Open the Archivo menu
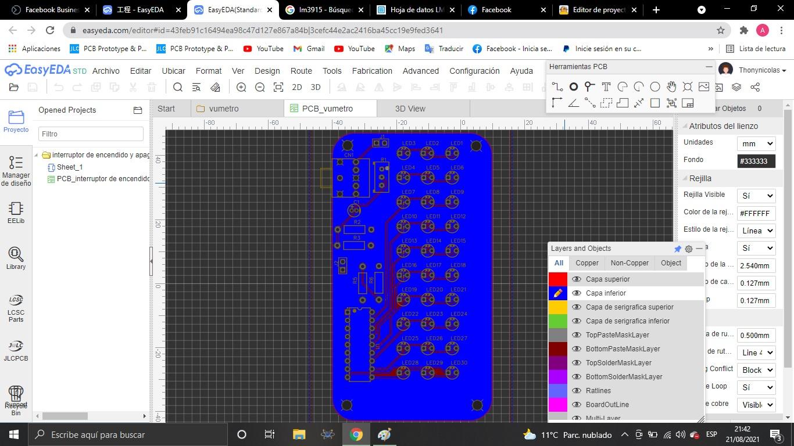The image size is (794, 446). pos(106,71)
